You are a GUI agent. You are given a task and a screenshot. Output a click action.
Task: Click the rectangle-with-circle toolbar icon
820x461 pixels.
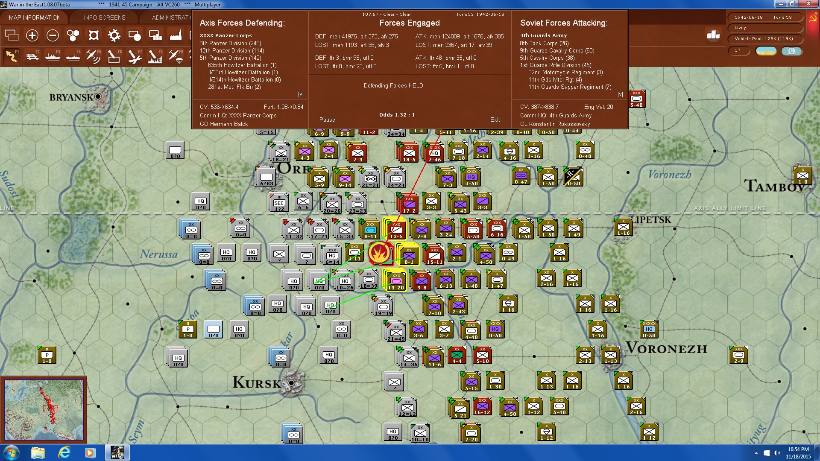(x=135, y=35)
